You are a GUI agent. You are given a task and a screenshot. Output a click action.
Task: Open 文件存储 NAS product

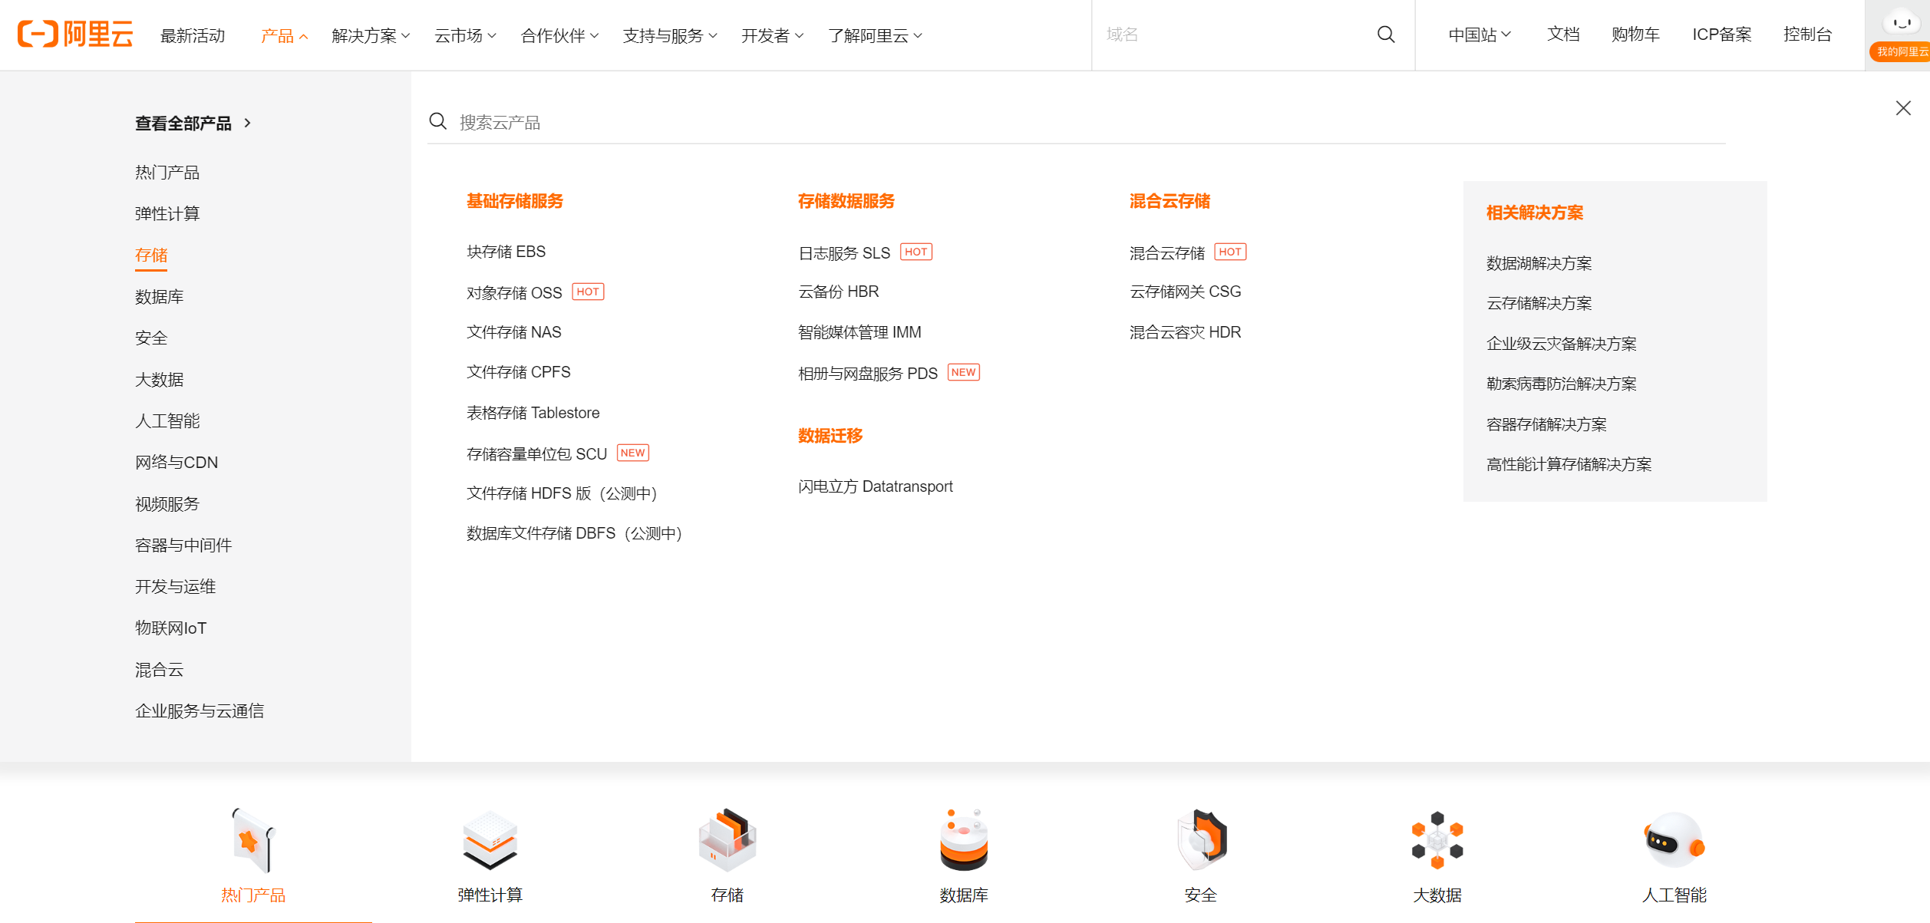point(514,332)
